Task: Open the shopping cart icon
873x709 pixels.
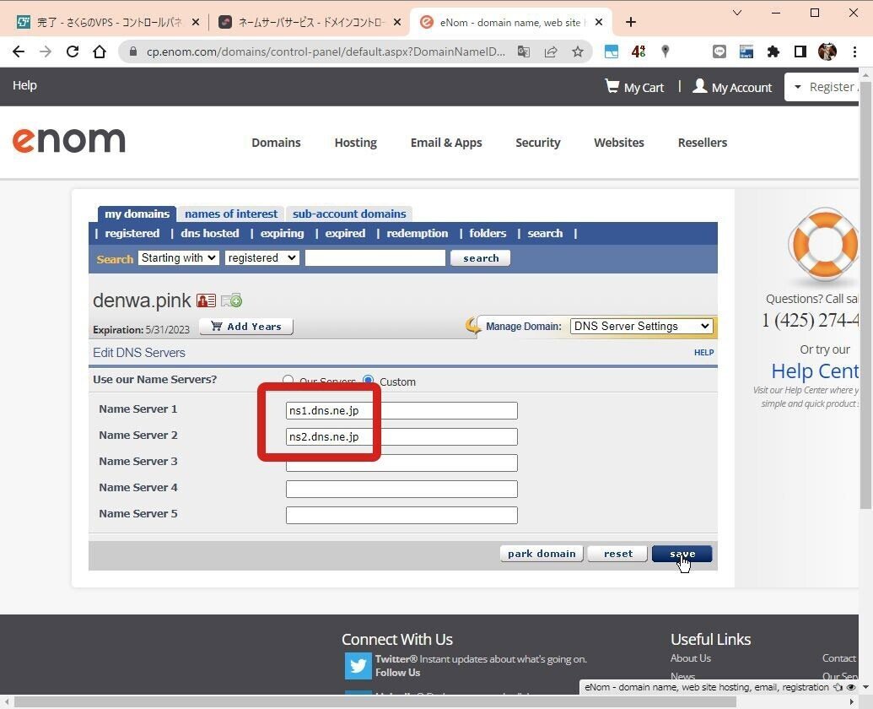Action: [612, 86]
